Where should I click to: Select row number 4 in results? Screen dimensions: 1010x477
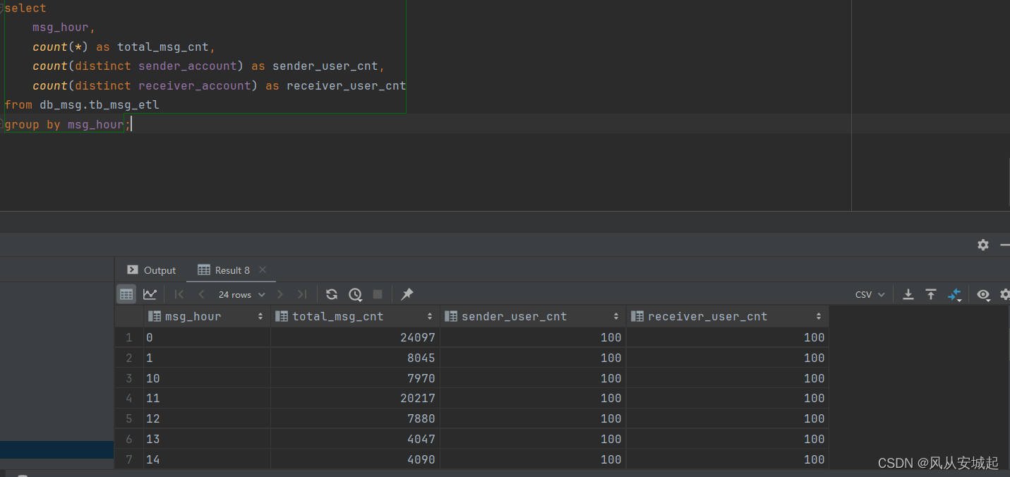129,399
